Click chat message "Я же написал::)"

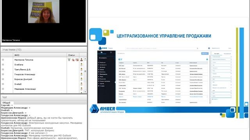38,133
